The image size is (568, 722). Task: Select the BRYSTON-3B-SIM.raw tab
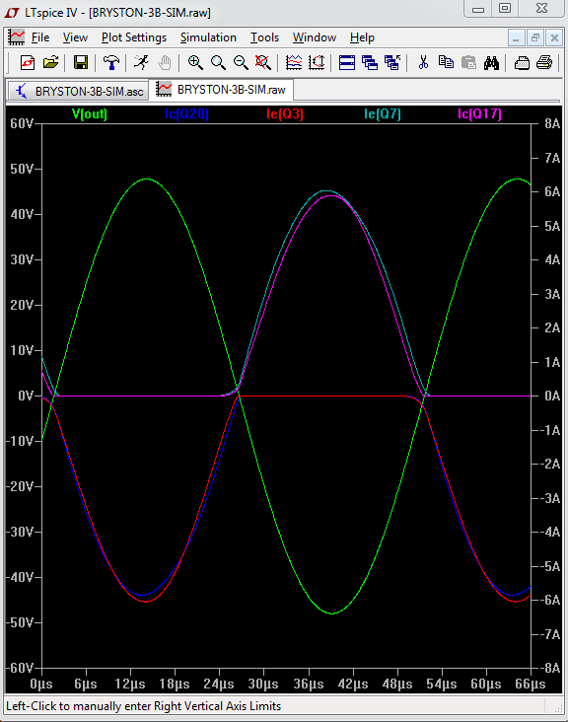pos(222,90)
